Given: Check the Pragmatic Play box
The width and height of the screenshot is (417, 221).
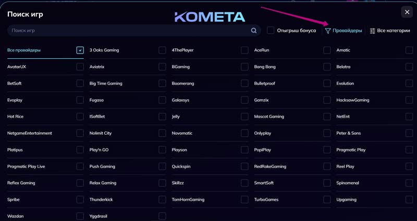Looking at the screenshot, I should pyautogui.click(x=409, y=150).
